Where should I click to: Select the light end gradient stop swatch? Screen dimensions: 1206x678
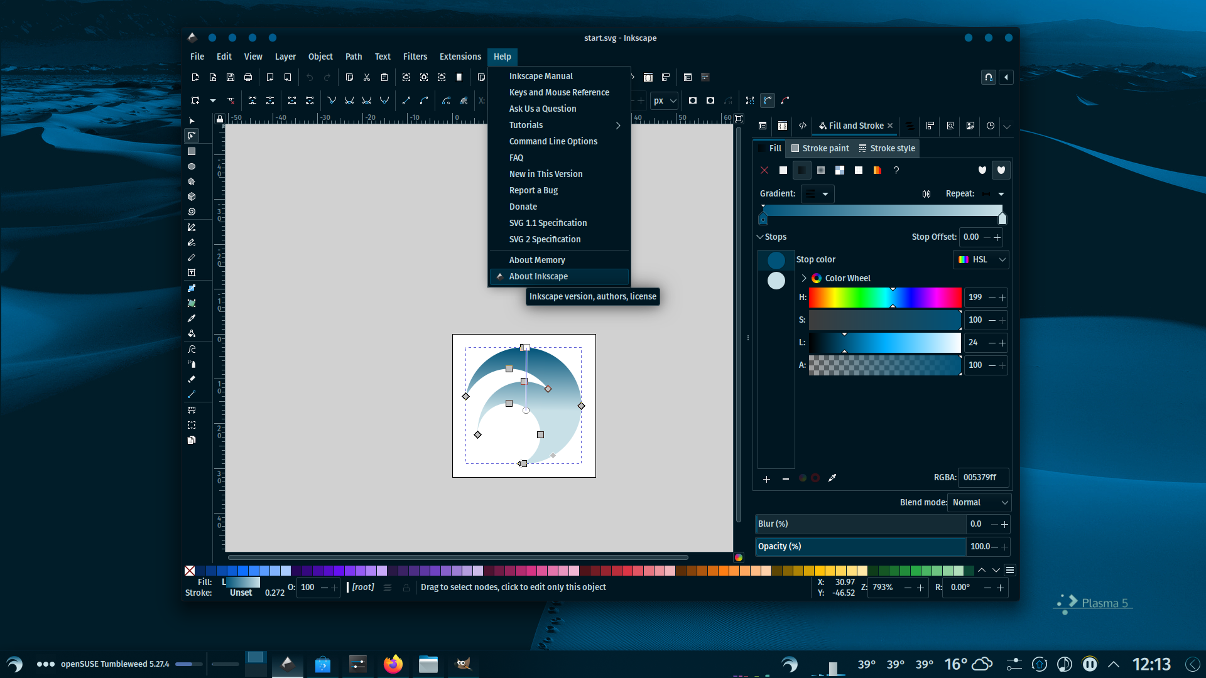pyautogui.click(x=776, y=281)
